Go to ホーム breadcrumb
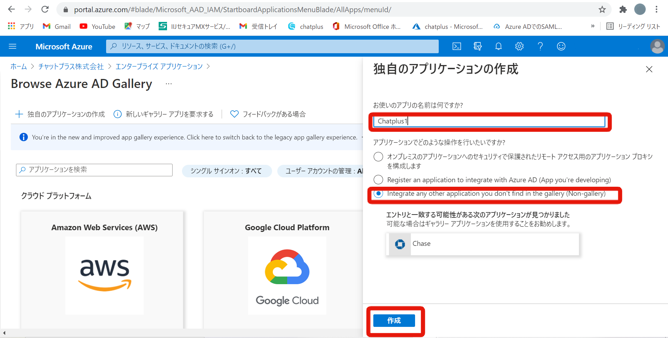 coord(18,66)
